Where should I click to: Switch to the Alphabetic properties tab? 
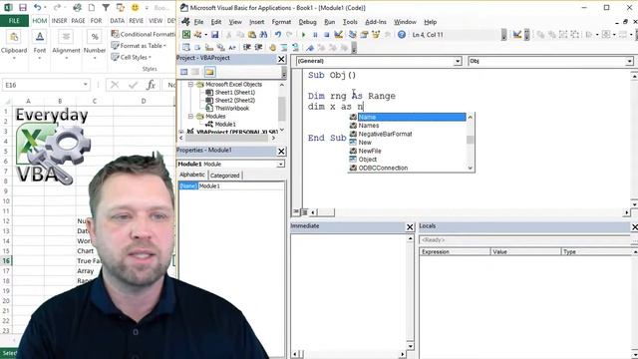192,175
